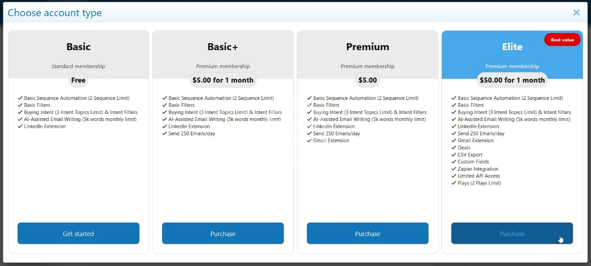The image size is (591, 266).
Task: Click checkmark next to CSV Export
Action: 454,155
